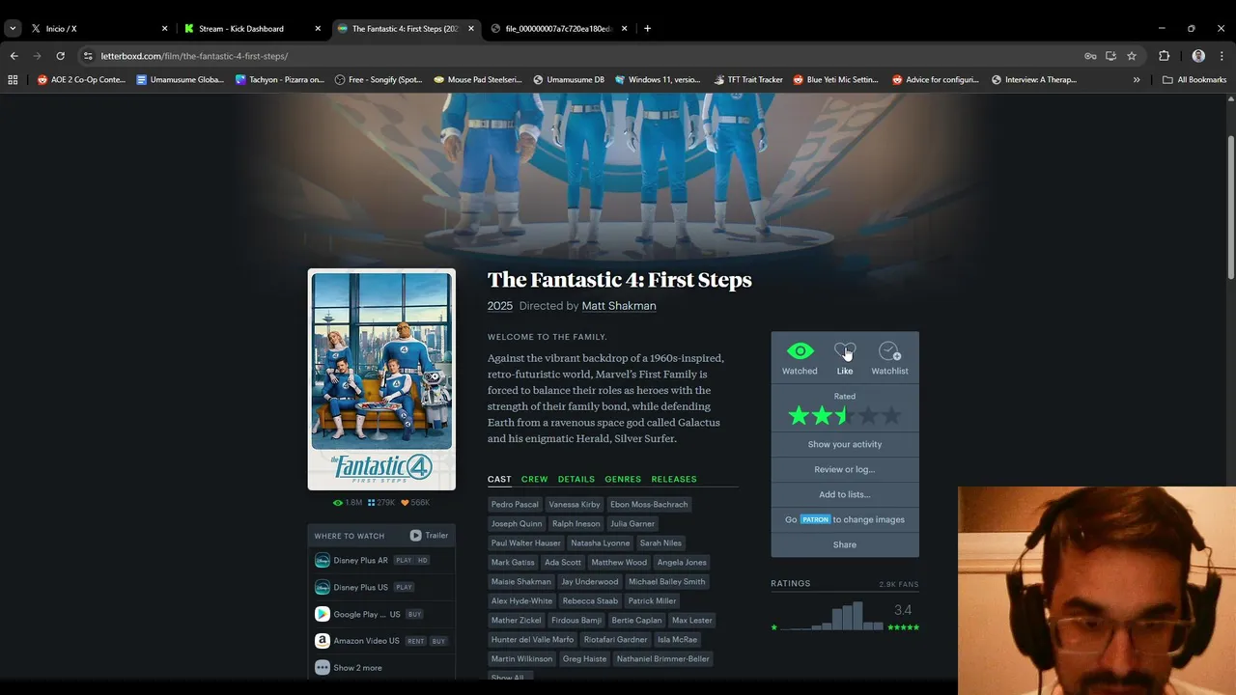Image resolution: width=1236 pixels, height=695 pixels.
Task: Open Show your activity
Action: pyautogui.click(x=845, y=444)
